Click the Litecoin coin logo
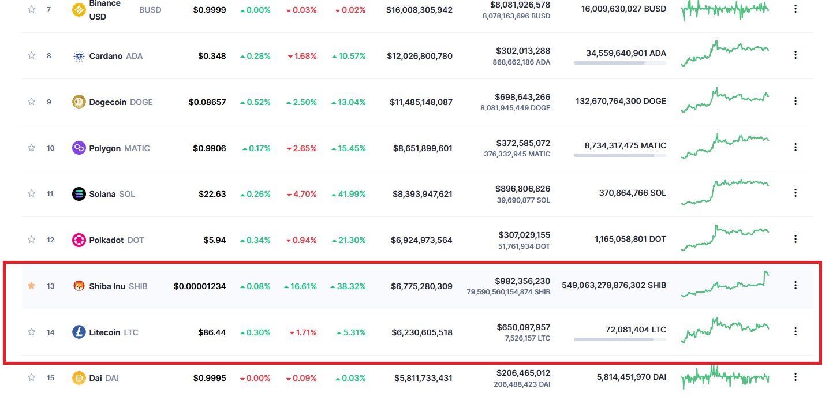Image resolution: width=829 pixels, height=400 pixels. 79,332
